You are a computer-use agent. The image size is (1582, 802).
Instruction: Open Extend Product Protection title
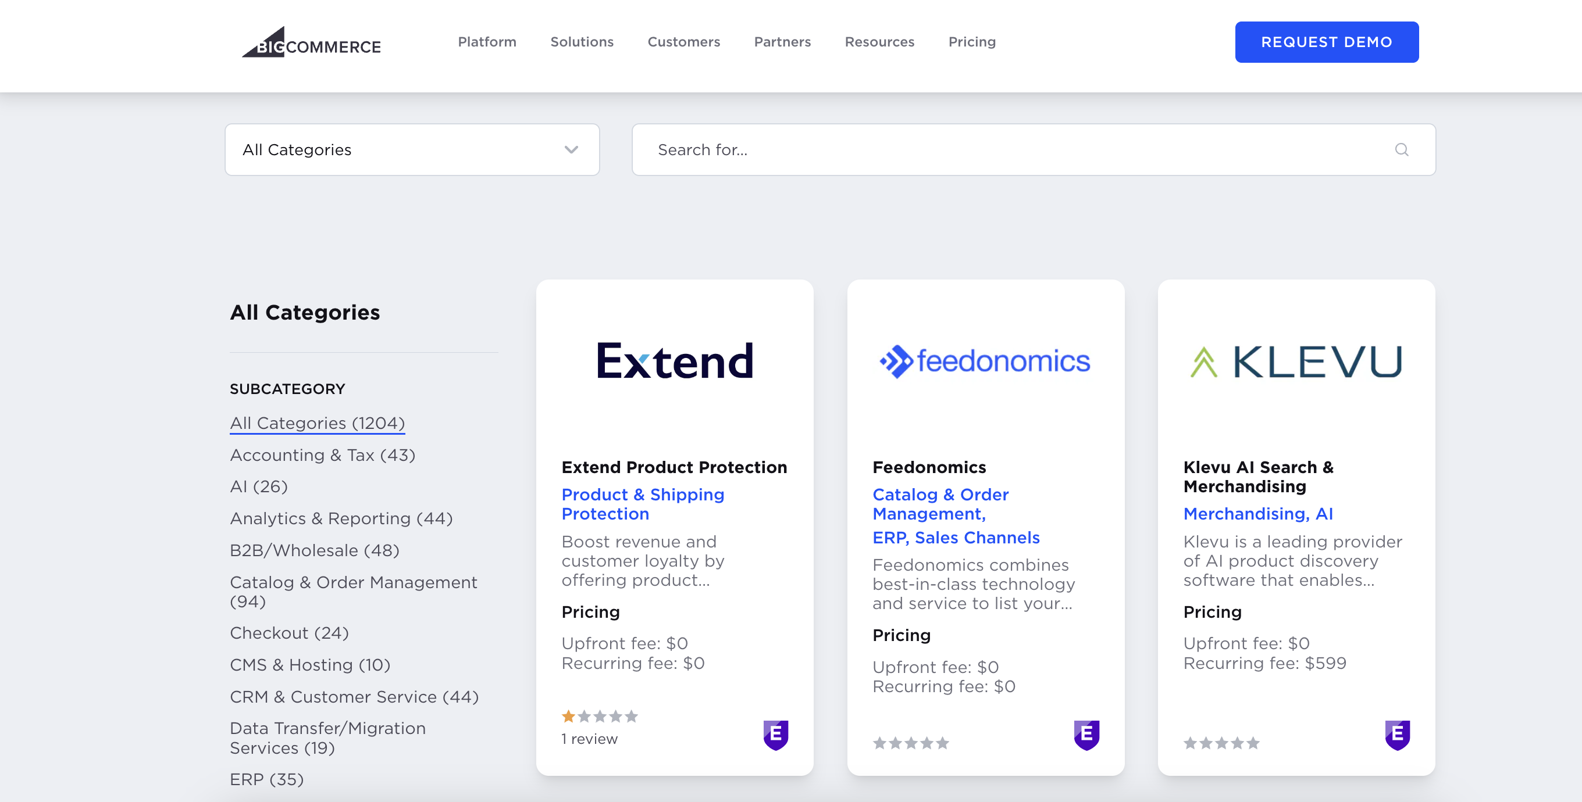coord(674,468)
